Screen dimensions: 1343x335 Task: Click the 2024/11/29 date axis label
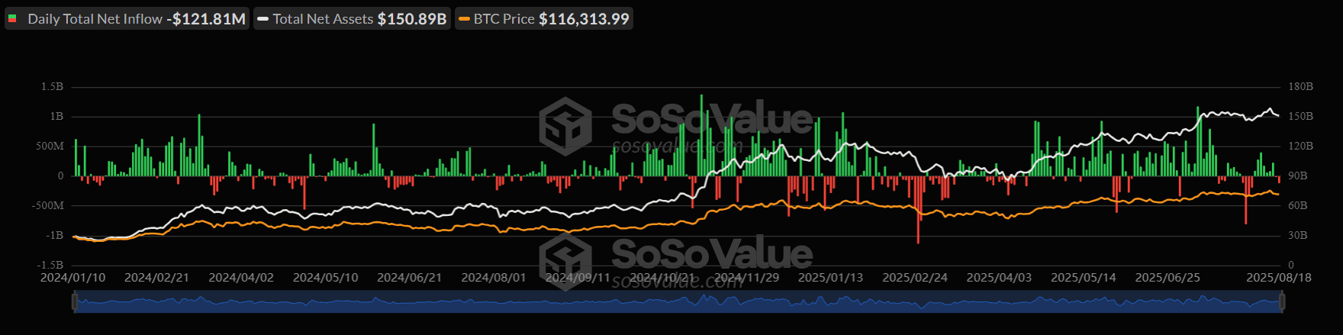[746, 278]
